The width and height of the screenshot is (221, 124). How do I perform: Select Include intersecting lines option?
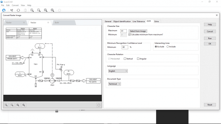(168, 47)
